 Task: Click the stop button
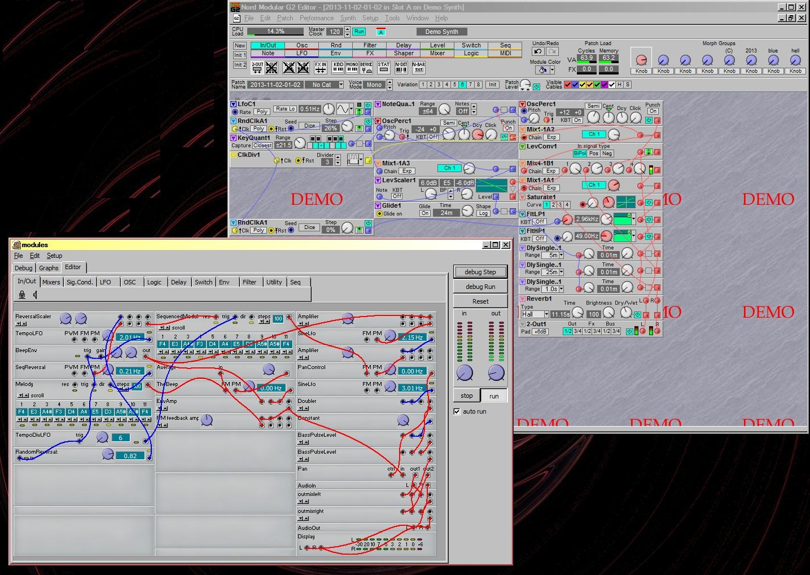click(x=467, y=396)
